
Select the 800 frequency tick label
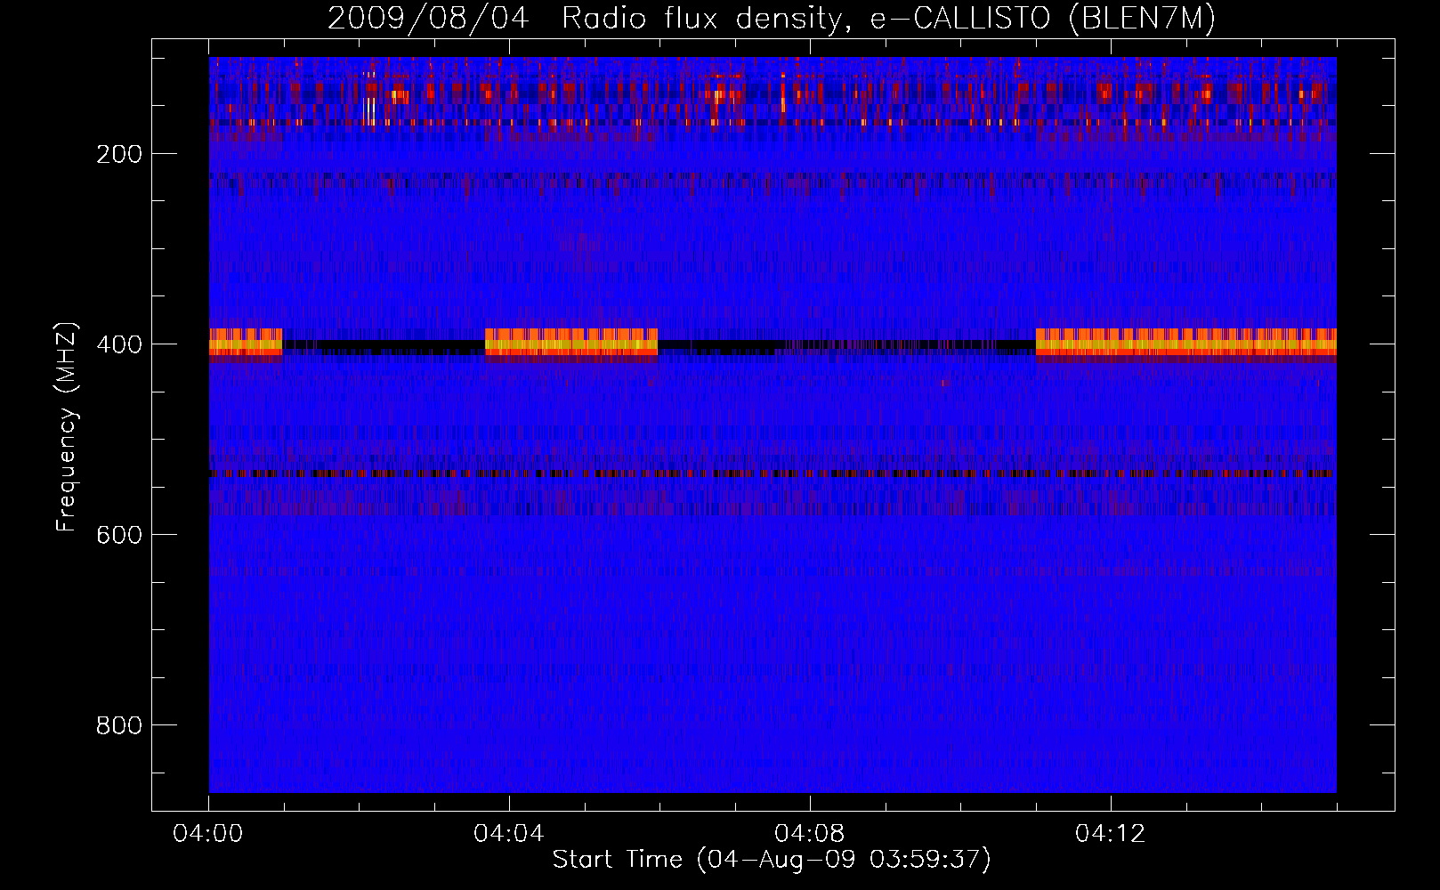(119, 725)
